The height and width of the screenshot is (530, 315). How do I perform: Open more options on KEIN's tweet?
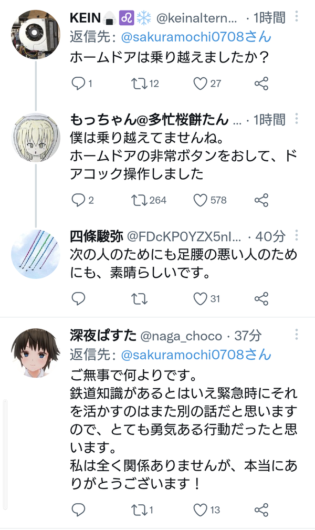tap(297, 16)
